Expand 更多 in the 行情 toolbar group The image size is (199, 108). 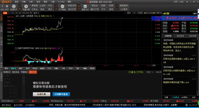50,9
